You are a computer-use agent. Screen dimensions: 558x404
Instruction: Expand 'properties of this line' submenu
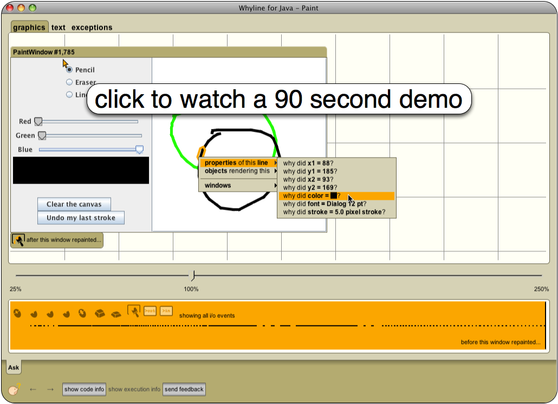[x=238, y=163]
